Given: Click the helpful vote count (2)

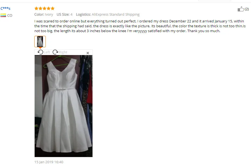Looking at the screenshot, I should tap(247, 9).
